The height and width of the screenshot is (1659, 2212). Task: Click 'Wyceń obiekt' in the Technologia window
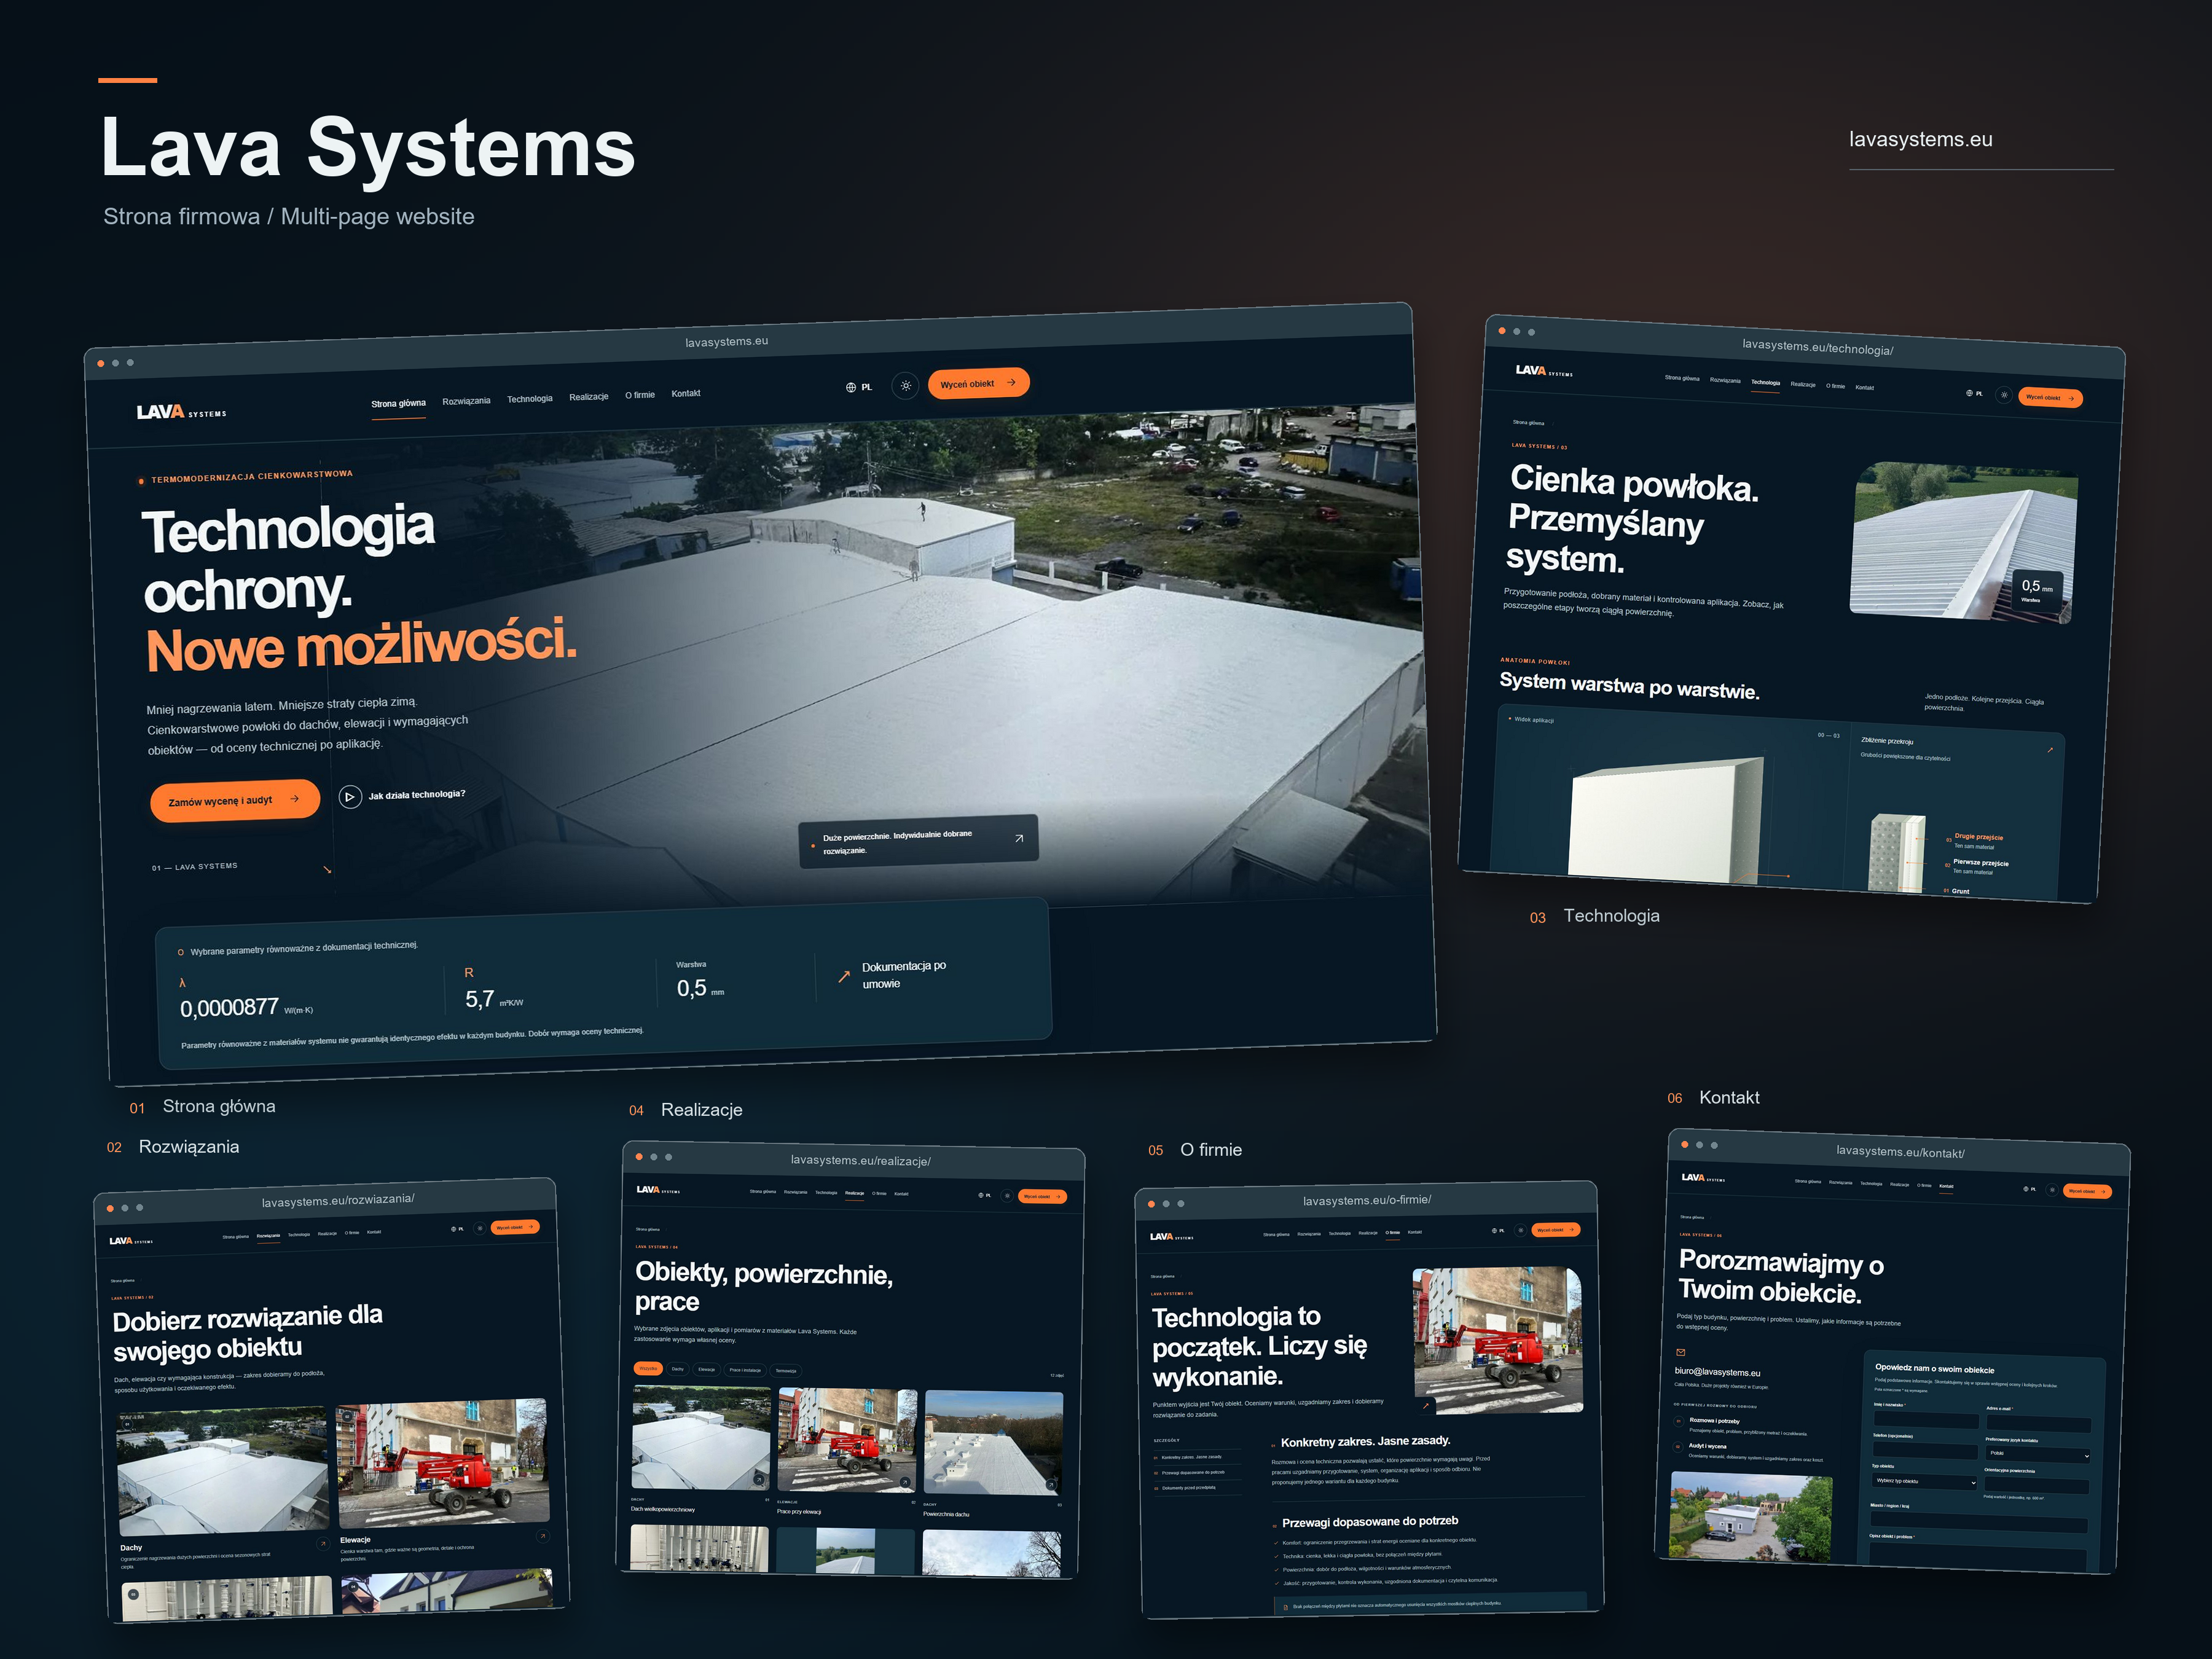pyautogui.click(x=2050, y=398)
